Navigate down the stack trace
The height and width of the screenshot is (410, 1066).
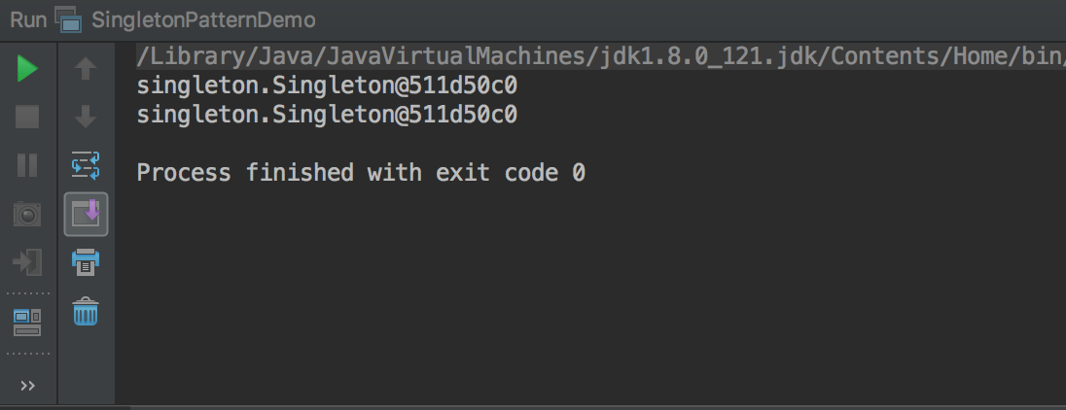tap(86, 117)
